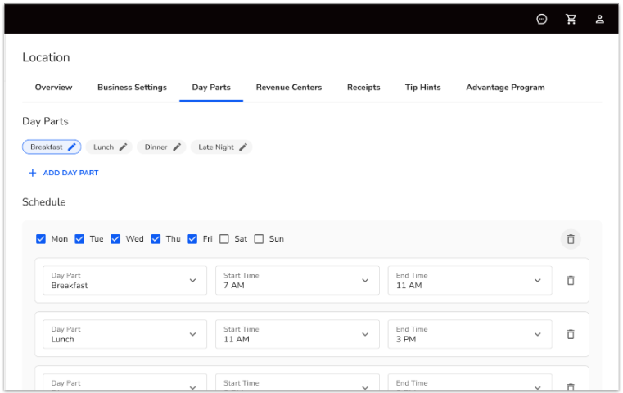
Task: Click pencil icon on Late Night chip
Action: [243, 147]
